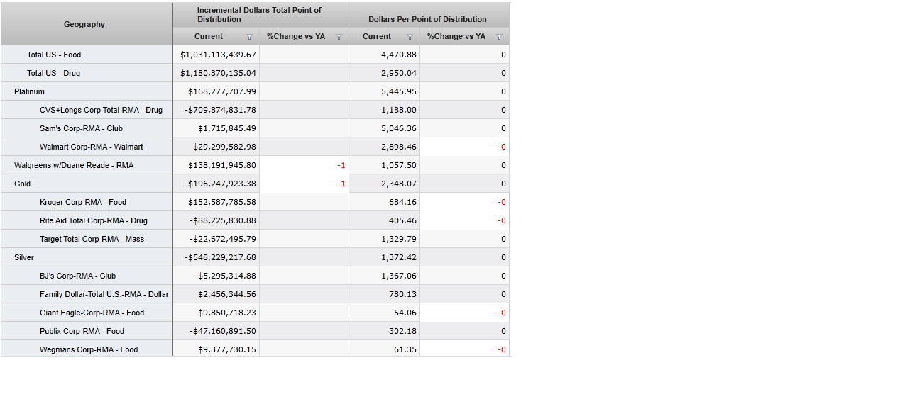
Task: Click Kroger Corp-RMA - Food row label
Action: point(83,202)
